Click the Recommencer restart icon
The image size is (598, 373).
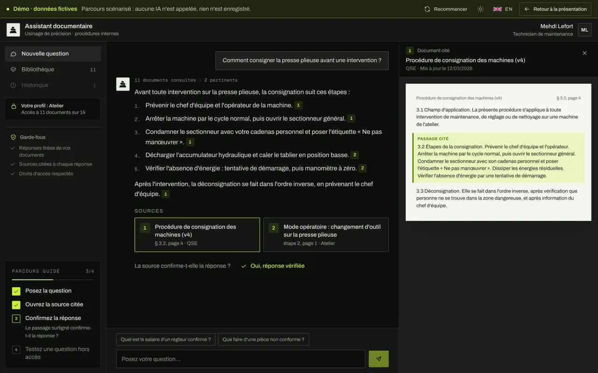427,9
